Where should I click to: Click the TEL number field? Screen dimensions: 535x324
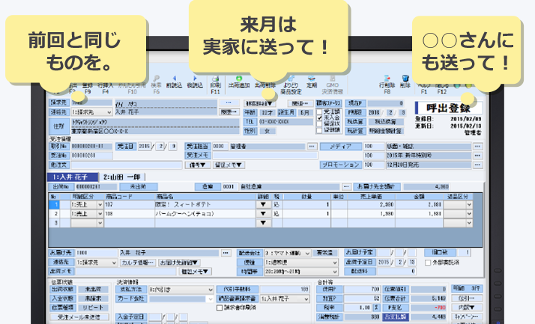pyautogui.click(x=286, y=122)
